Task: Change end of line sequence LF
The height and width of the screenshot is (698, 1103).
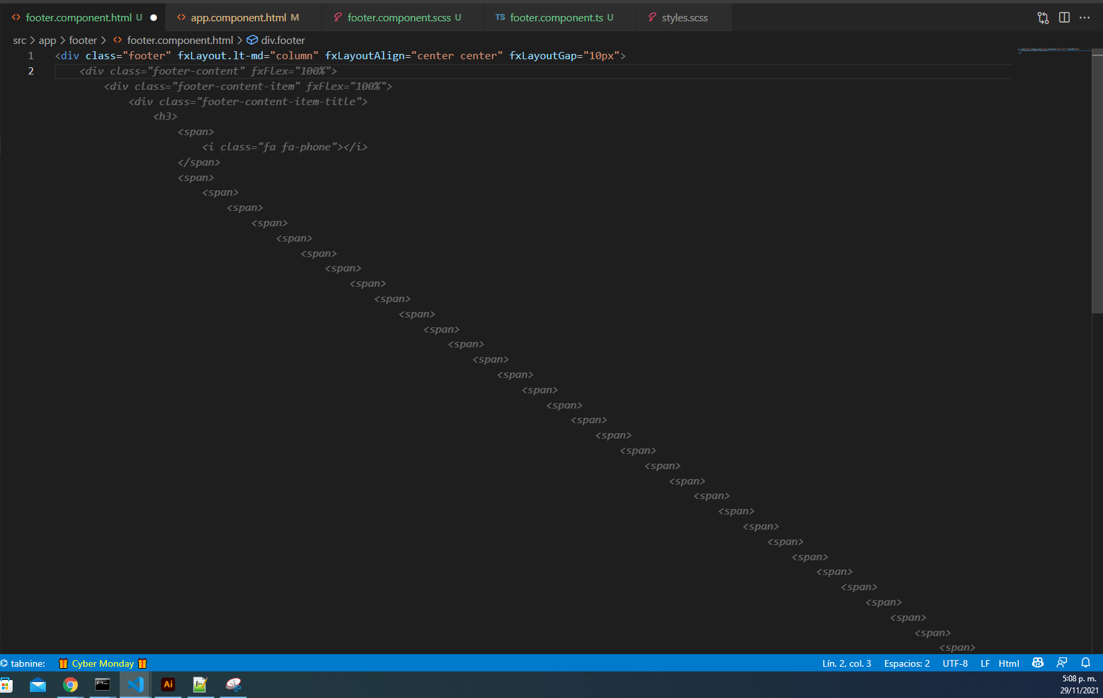Action: point(985,663)
